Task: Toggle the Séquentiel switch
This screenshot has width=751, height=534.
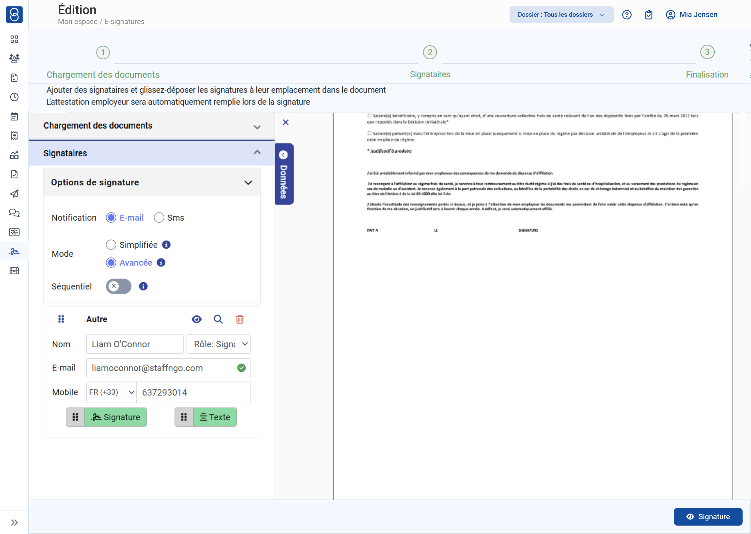Action: tap(119, 286)
